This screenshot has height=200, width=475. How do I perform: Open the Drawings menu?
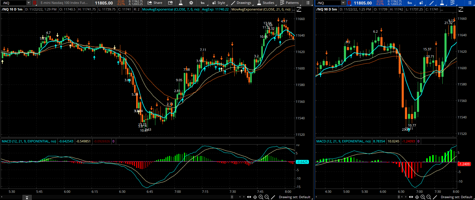coord(241,3)
